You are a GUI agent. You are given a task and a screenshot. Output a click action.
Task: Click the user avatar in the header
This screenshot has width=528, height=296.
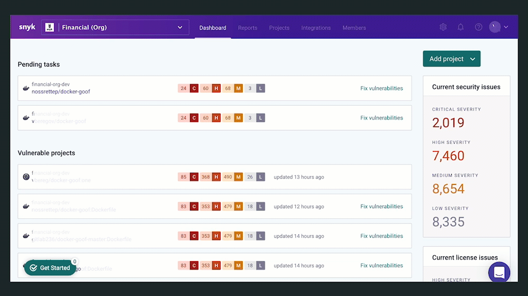click(495, 27)
